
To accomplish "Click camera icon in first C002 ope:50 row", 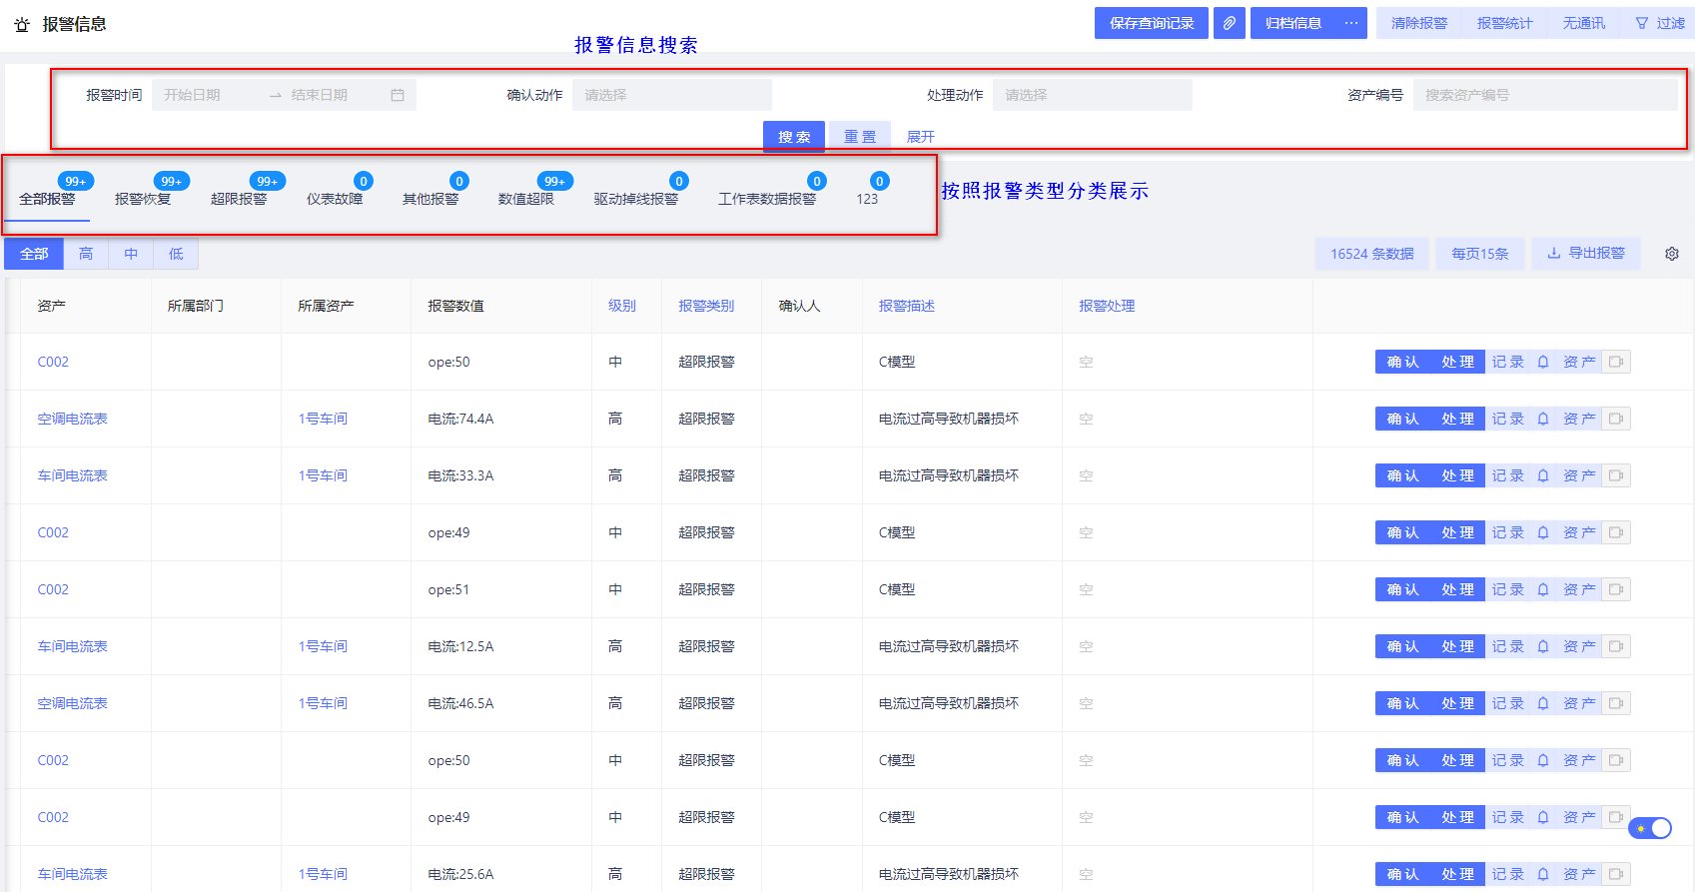I will [1616, 362].
